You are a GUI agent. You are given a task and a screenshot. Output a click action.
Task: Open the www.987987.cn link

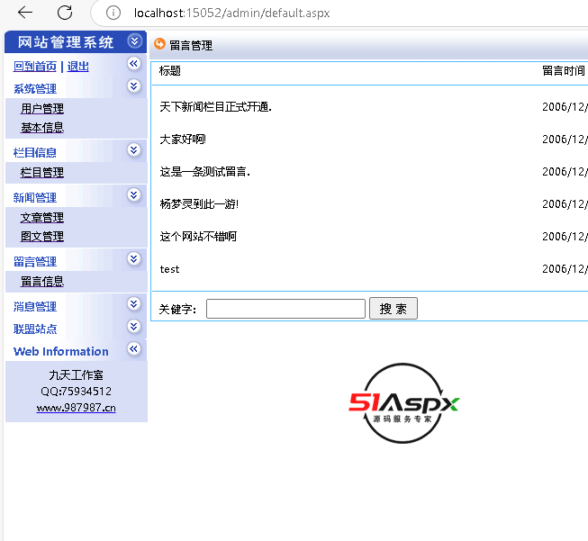[x=76, y=408]
